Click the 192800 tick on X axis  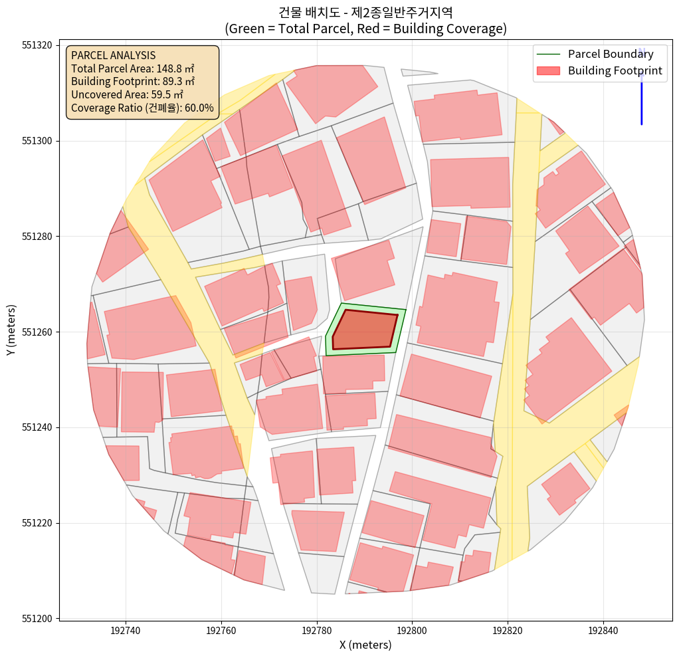(412, 629)
